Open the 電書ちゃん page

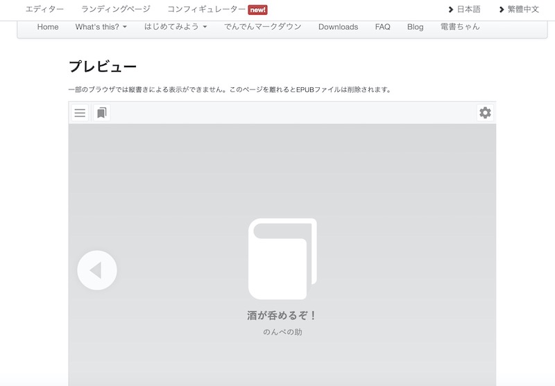[x=460, y=27]
